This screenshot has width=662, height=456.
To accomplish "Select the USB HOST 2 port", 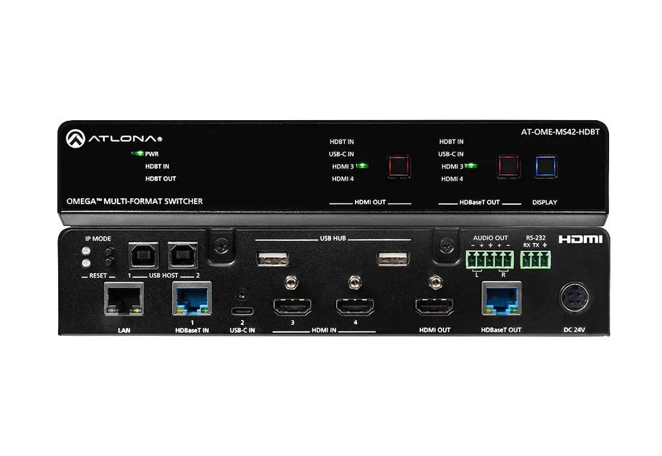I will (x=183, y=255).
